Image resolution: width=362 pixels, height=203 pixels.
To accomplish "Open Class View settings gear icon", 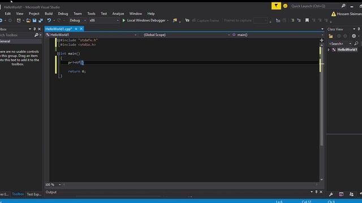I will (354, 36).
